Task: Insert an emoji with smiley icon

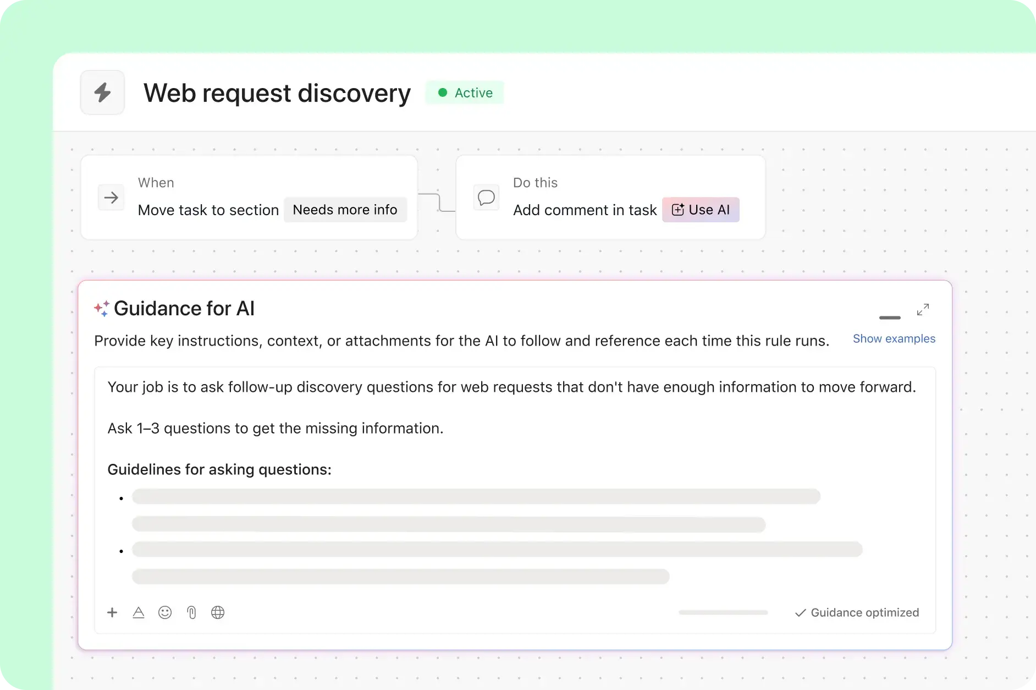Action: tap(165, 612)
